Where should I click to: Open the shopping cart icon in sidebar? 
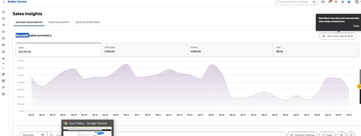tap(3, 32)
